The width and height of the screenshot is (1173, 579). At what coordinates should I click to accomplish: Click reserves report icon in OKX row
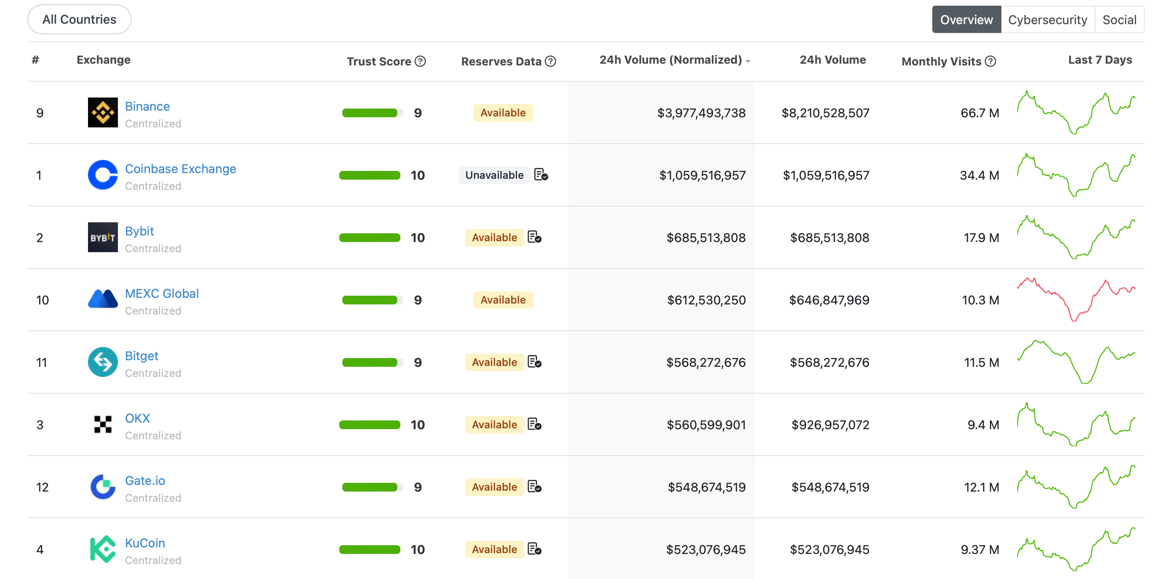535,424
